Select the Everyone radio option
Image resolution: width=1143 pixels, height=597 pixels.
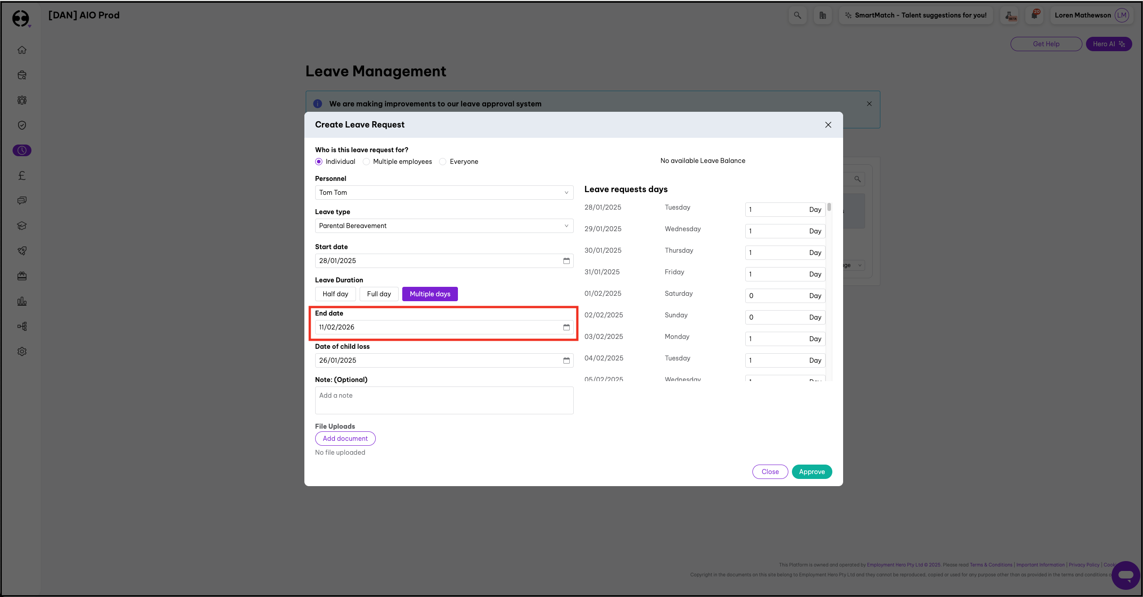coord(443,162)
